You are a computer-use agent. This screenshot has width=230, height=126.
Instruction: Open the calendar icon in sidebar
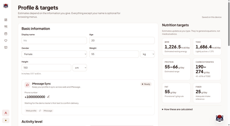6,34
